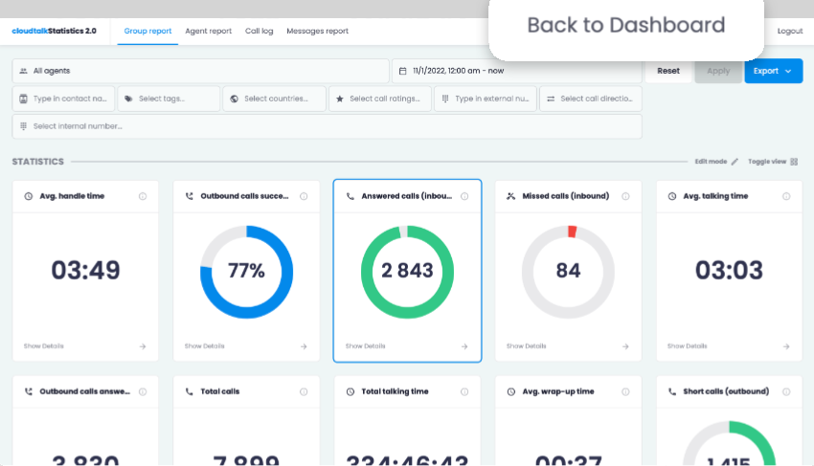
Task: Show Details for Avg. handle time
Action: pyautogui.click(x=44, y=346)
